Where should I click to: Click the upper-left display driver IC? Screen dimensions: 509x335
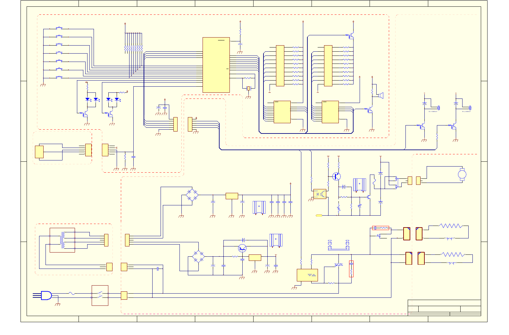coord(280,66)
